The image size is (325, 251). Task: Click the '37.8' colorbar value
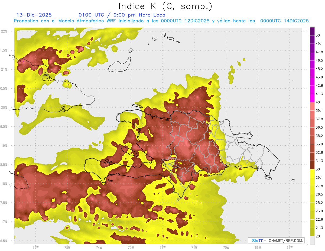[x=319, y=119]
